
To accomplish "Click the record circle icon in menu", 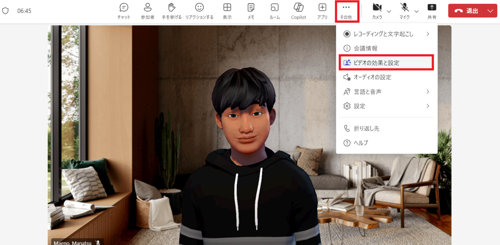I will (347, 34).
